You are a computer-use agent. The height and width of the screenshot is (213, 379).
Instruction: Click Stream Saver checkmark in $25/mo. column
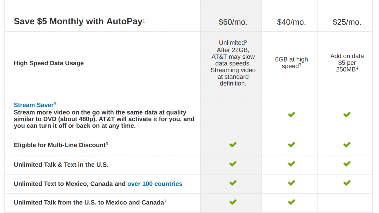[347, 115]
